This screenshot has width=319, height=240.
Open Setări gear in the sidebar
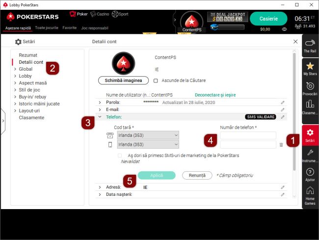310,135
